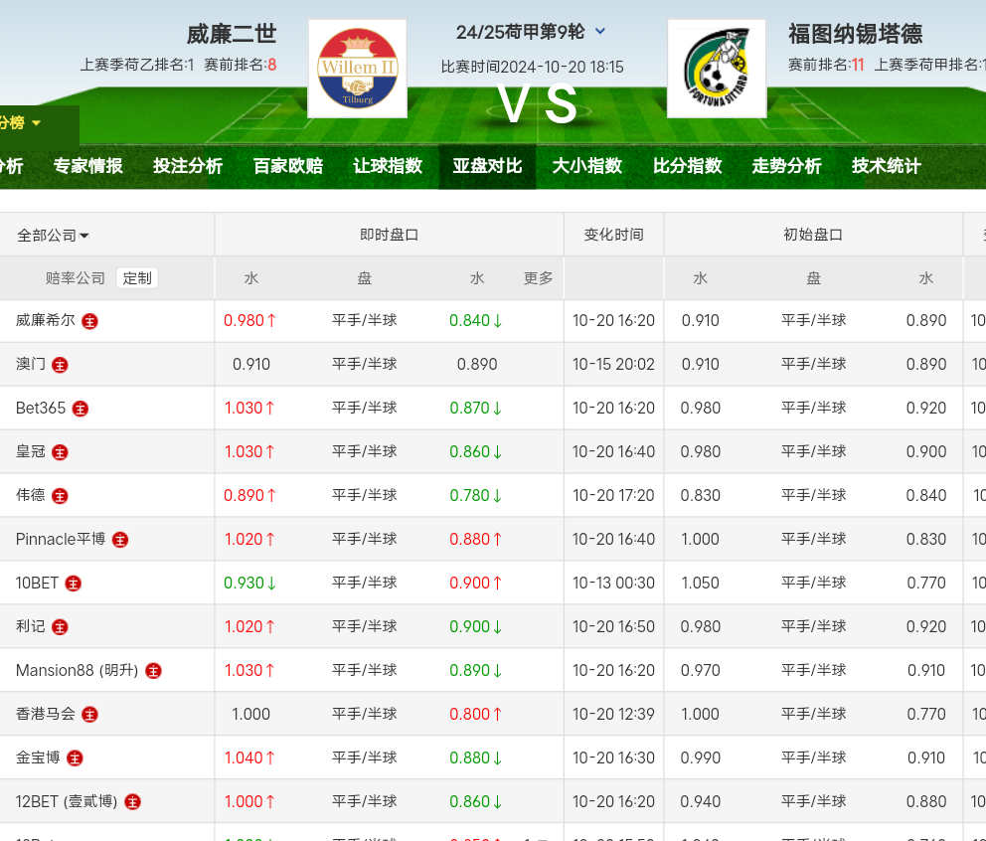
Task: Click the 更多 column header
Action: click(539, 278)
